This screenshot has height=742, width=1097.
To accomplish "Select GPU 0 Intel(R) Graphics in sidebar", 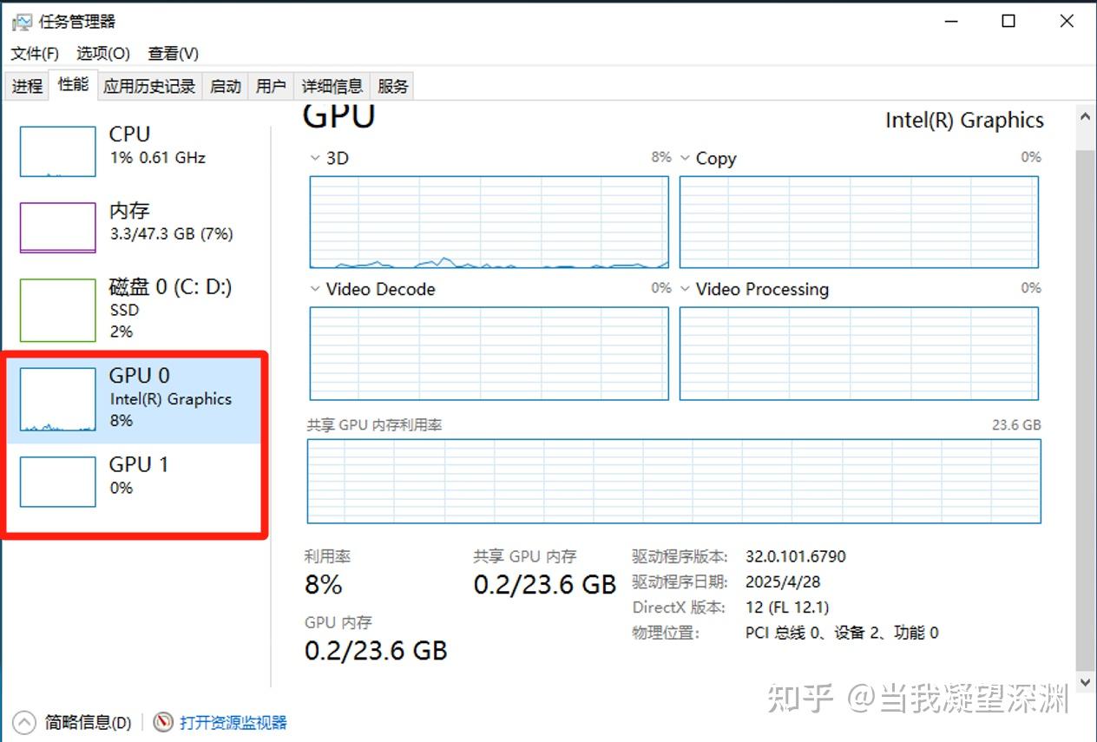I will click(139, 397).
